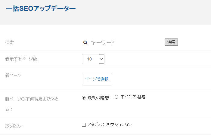Select the すべての階層 radio button
Screen dimensions: 211x139
[x=116, y=97]
